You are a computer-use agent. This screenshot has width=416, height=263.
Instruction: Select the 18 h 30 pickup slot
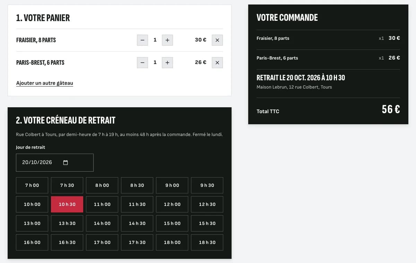(207, 243)
